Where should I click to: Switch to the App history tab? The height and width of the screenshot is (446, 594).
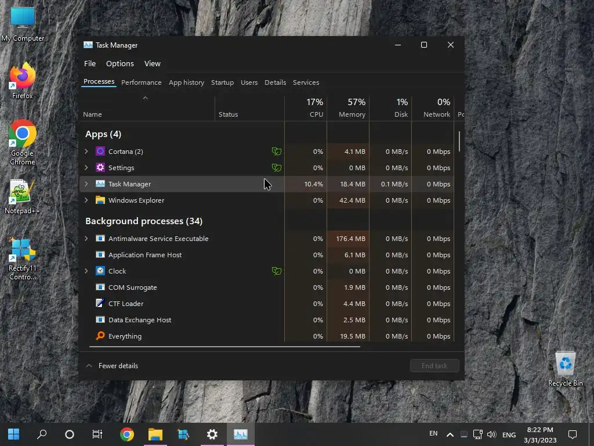click(186, 82)
